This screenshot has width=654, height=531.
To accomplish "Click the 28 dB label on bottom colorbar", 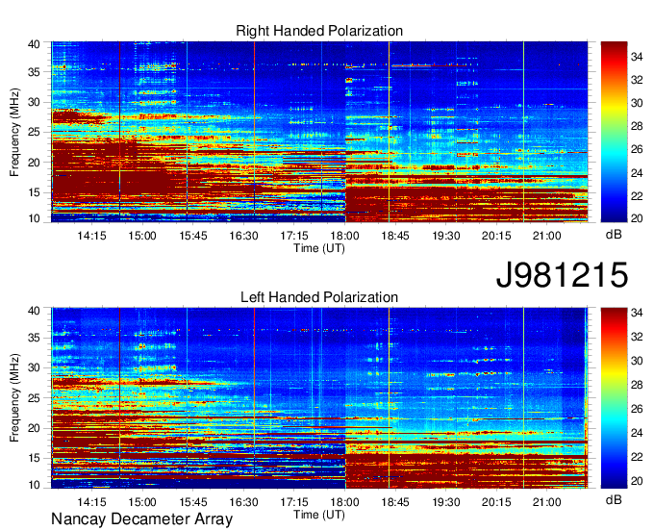I will 637,385.
